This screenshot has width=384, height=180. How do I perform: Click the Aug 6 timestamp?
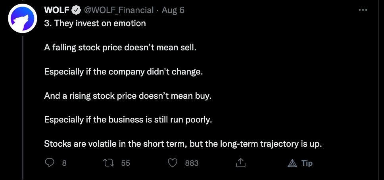point(173,10)
